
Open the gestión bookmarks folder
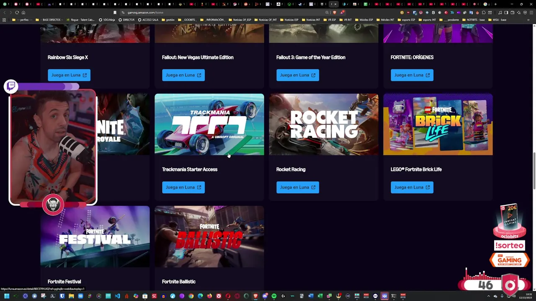coord(167,20)
